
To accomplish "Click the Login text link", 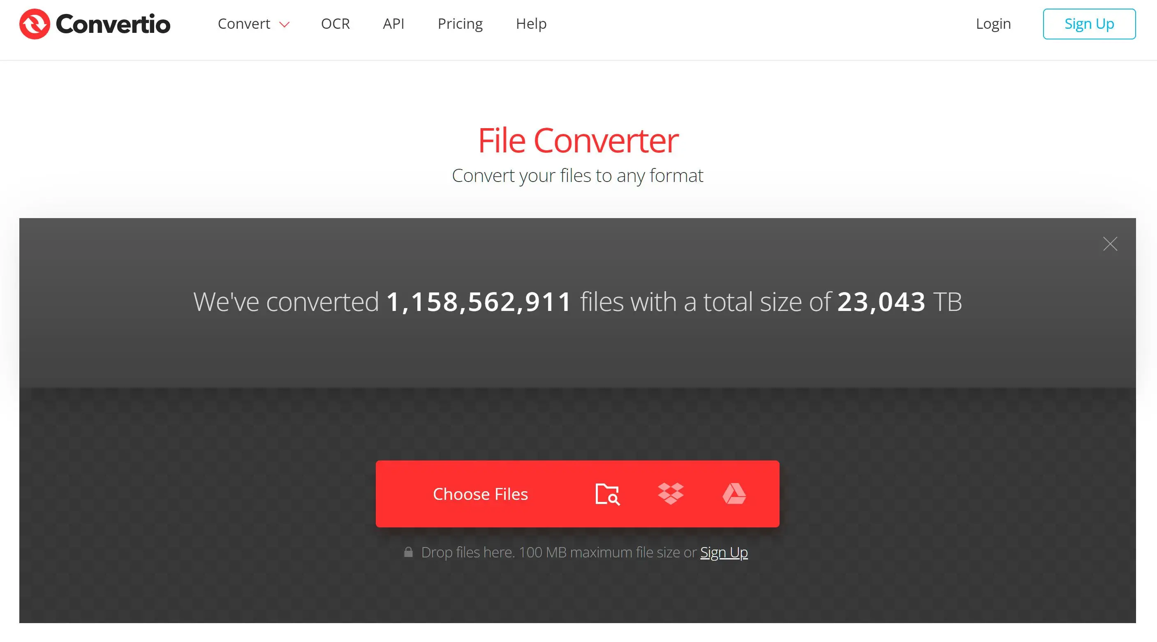I will pos(993,23).
